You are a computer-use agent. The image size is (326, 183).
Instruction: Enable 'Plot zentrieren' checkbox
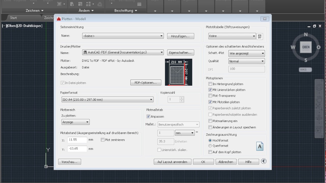pos(103,140)
